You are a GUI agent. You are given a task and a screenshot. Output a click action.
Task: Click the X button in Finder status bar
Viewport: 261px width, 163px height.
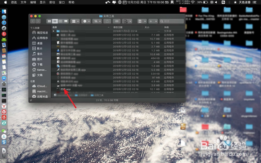point(31,100)
